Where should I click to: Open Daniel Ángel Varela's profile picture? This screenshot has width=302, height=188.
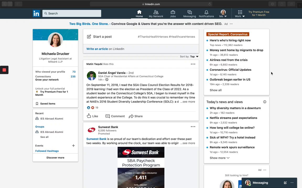pos(91,76)
